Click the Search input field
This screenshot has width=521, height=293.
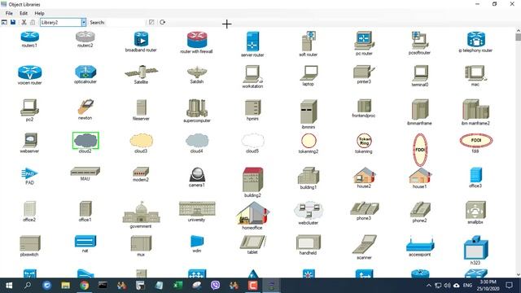click(125, 22)
